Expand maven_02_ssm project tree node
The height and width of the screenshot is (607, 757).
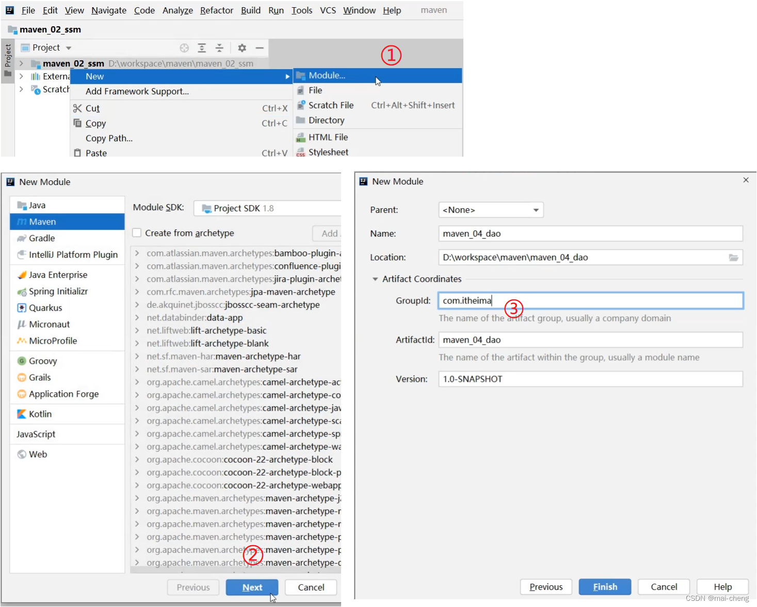[21, 63]
